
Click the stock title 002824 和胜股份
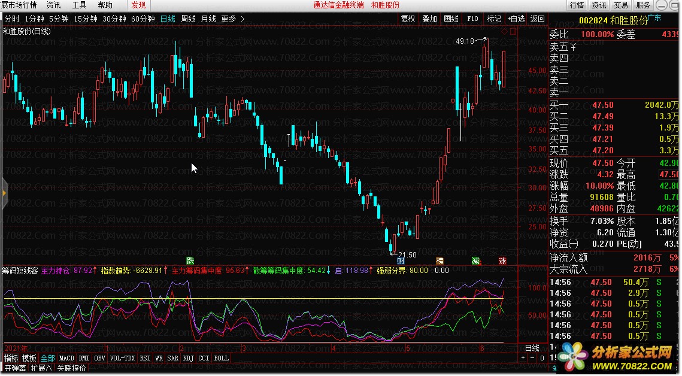pos(613,20)
